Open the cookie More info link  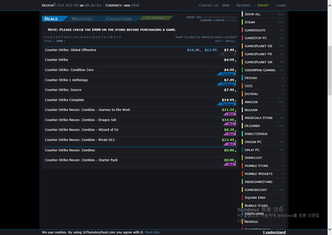(x=152, y=232)
